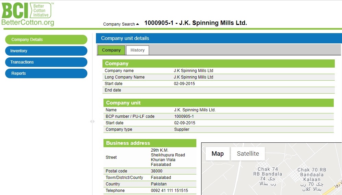Screen dimensions: 342x195
Task: Switch map to Map view
Action: click(218, 154)
